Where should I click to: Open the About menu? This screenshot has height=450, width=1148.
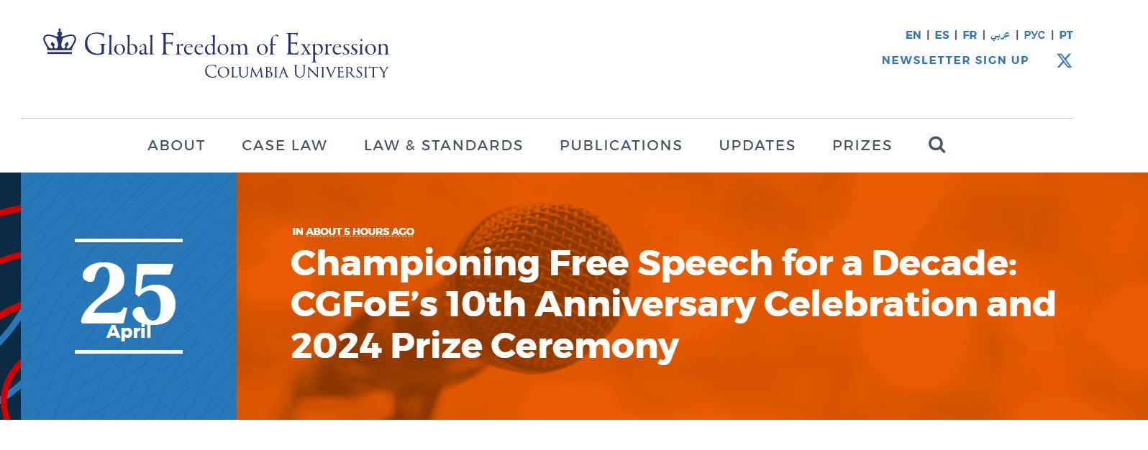[176, 145]
